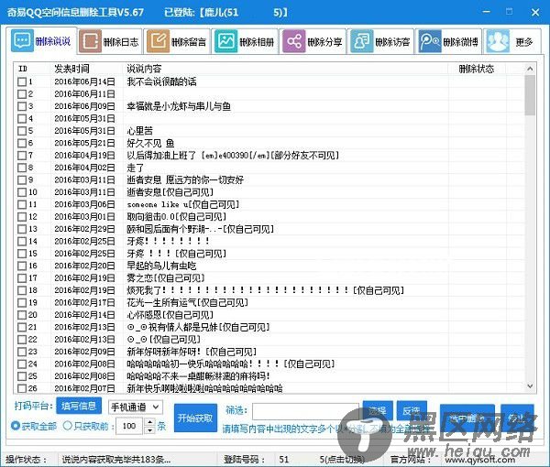The height and width of the screenshot is (467, 550).
Task: Click the 删除状态 column header
Action: [x=477, y=69]
